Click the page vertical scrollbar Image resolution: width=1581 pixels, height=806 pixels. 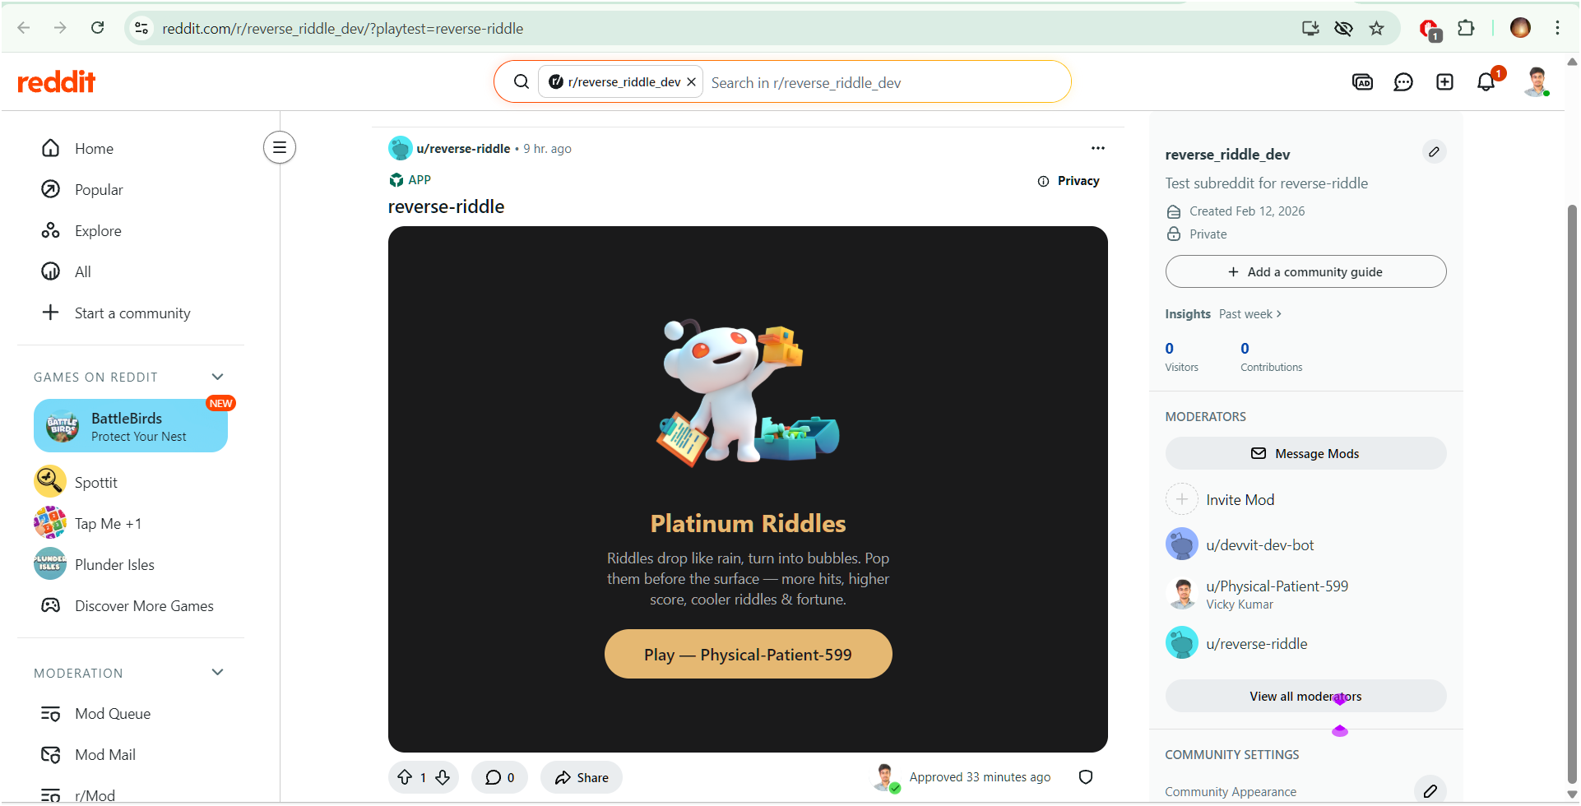click(x=1572, y=493)
